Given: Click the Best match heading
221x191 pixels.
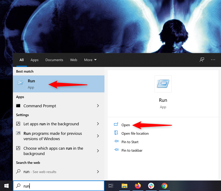Looking at the screenshot, I should click(25, 71).
